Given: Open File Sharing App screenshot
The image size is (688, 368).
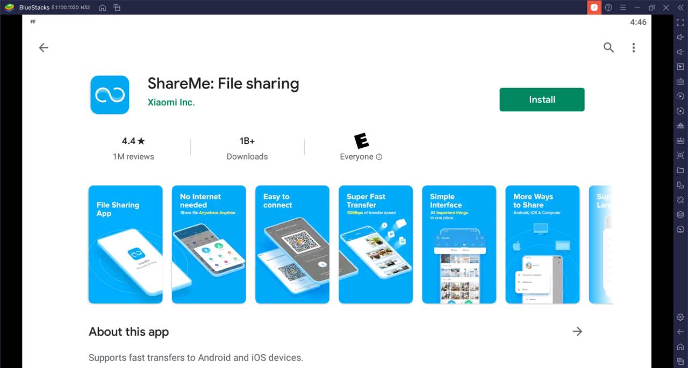Looking at the screenshot, I should tap(125, 244).
